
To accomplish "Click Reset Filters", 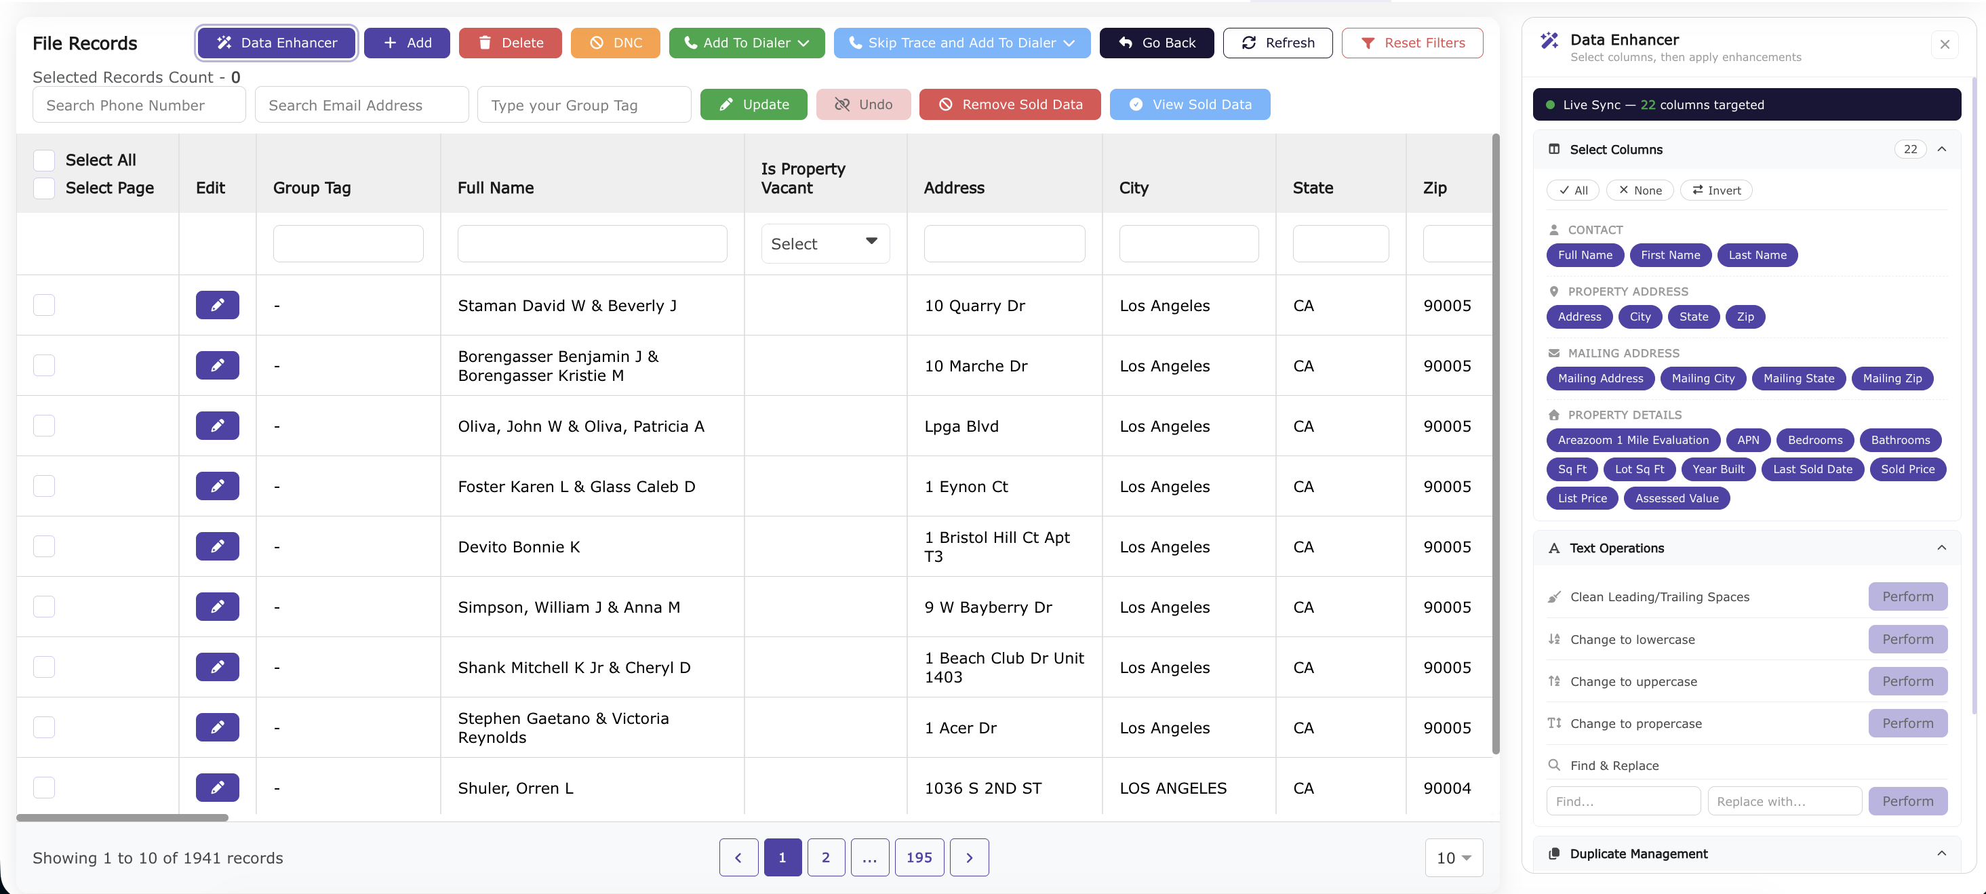I will pos(1412,43).
